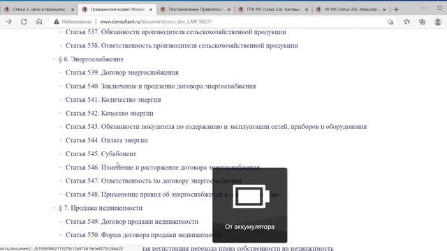Open Статья 547 Ответственность по договору
447x251 pixels.
(154, 181)
